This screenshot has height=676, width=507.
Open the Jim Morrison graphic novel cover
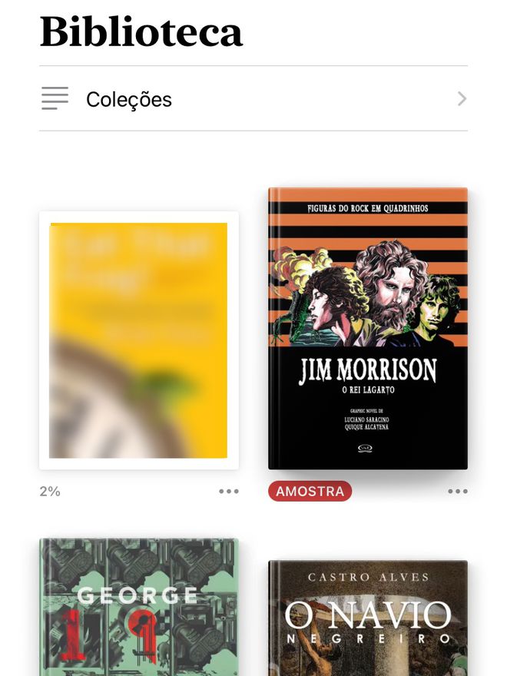tap(368, 329)
